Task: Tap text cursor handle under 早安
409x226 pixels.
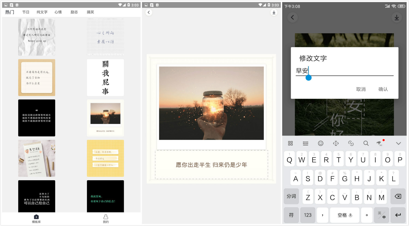Action: (308, 78)
